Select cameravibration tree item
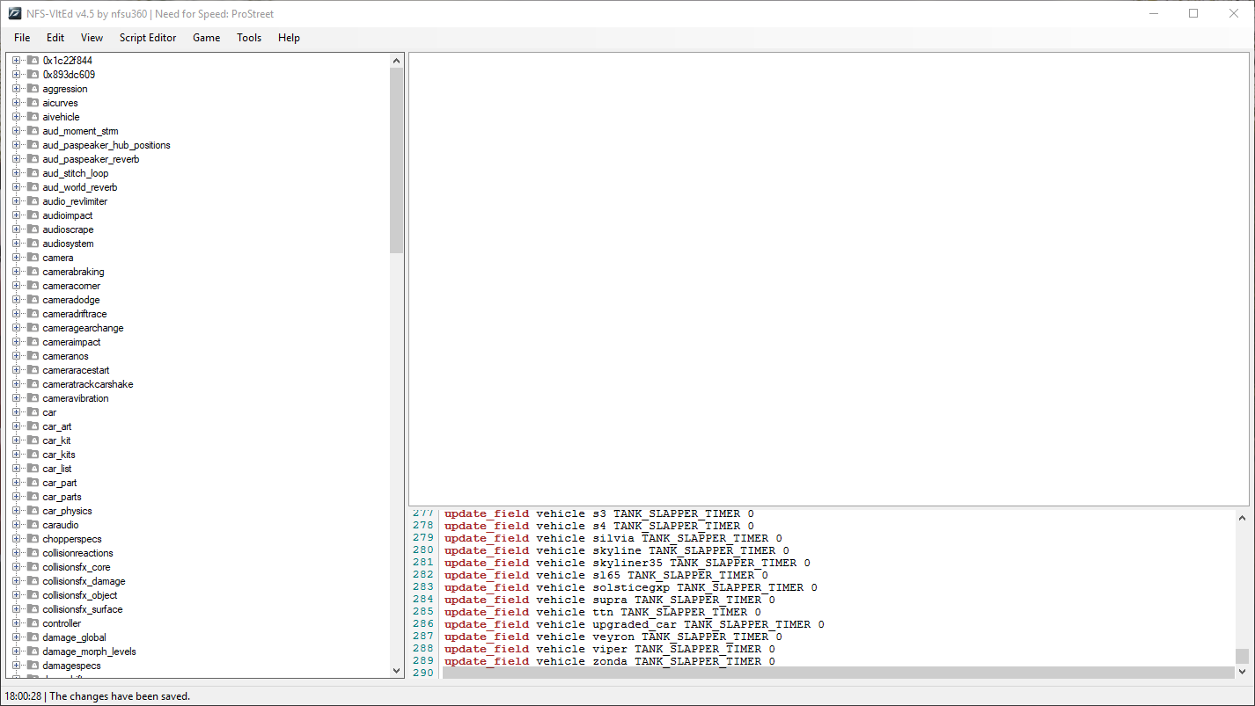 [x=76, y=398]
